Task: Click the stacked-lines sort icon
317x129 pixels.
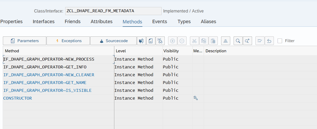Action: (226, 41)
